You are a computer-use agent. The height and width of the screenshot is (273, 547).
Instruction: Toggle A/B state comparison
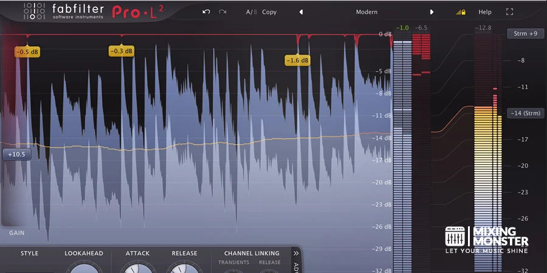tap(251, 12)
